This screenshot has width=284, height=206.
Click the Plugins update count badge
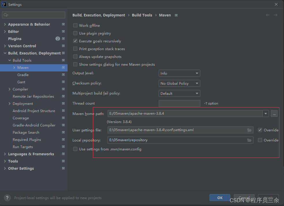(58, 39)
